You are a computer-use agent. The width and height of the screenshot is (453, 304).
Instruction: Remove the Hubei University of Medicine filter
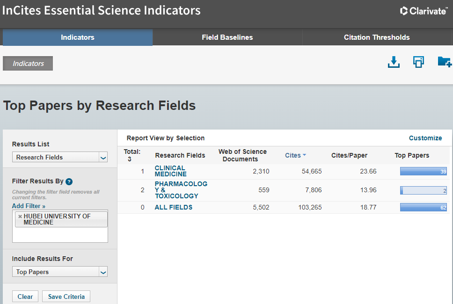click(20, 217)
